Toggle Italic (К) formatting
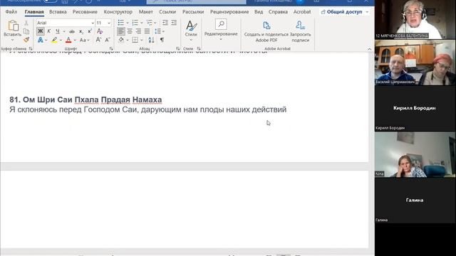This screenshot has height=256, width=456. [x=49, y=31]
